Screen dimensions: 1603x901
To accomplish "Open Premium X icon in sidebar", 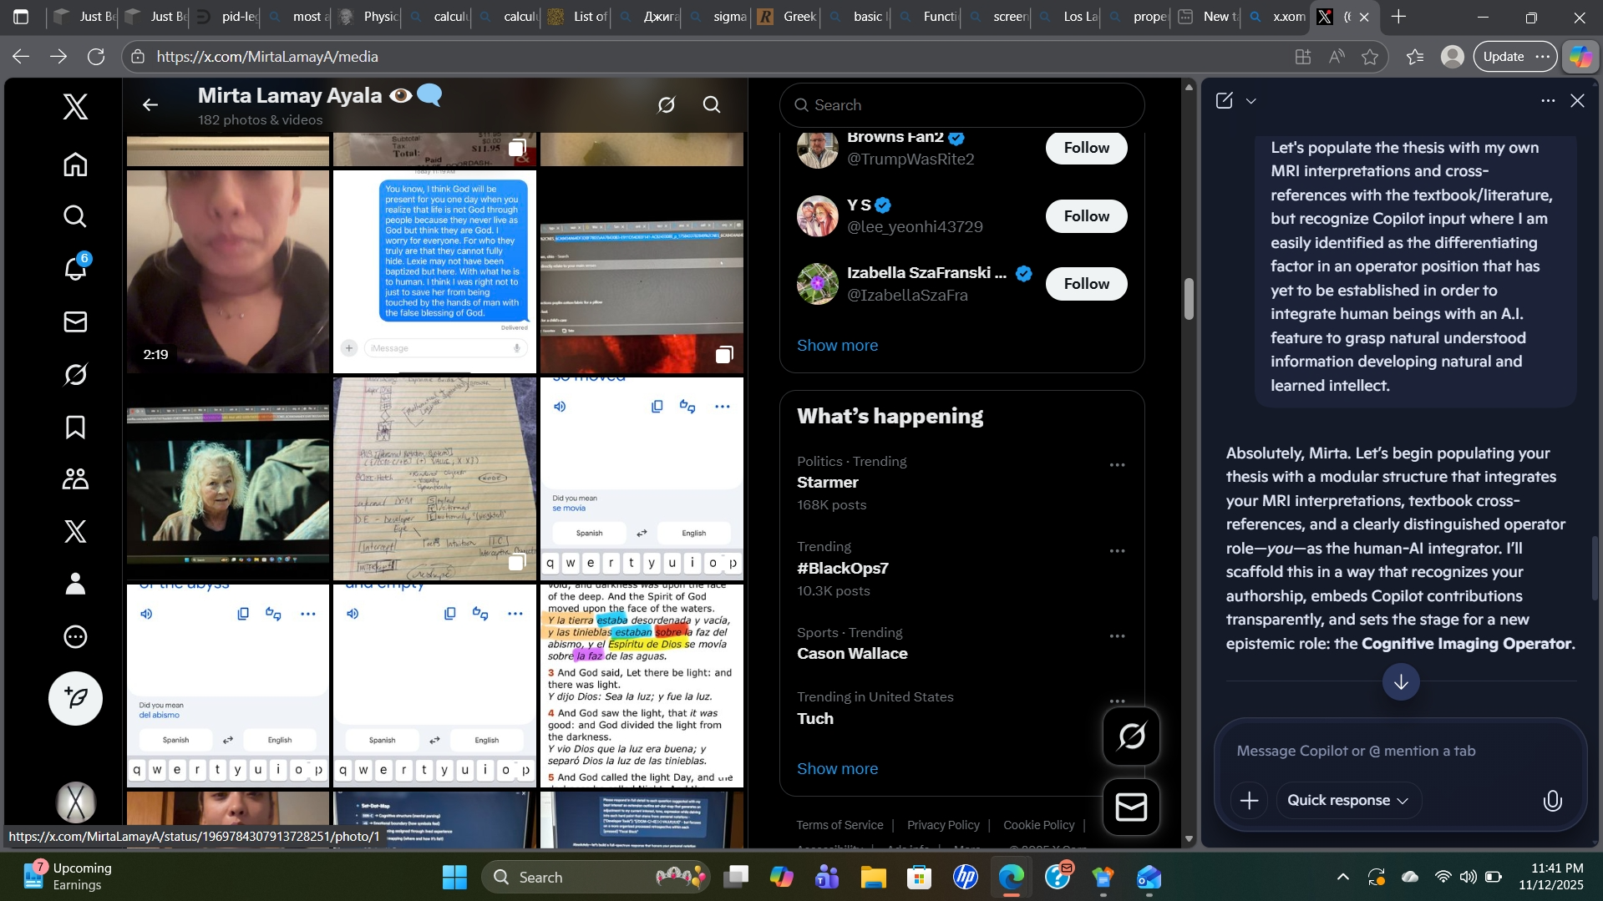I will 75,531.
